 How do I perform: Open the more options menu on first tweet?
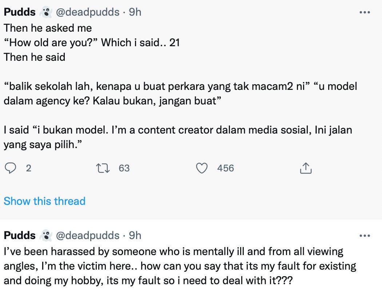[365, 12]
